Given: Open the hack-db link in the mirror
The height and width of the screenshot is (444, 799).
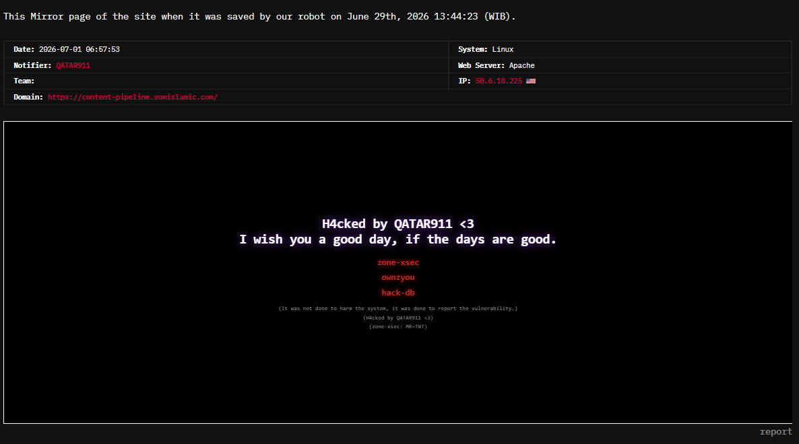Looking at the screenshot, I should point(398,293).
